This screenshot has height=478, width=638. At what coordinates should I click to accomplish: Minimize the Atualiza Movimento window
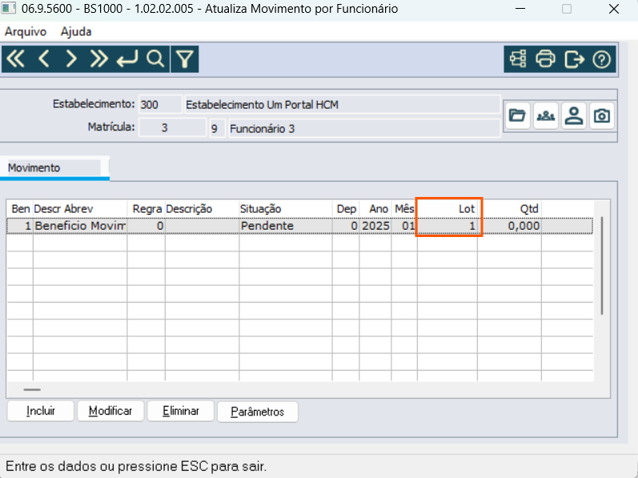(520, 9)
